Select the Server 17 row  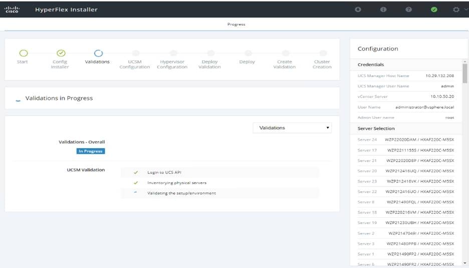click(x=406, y=151)
